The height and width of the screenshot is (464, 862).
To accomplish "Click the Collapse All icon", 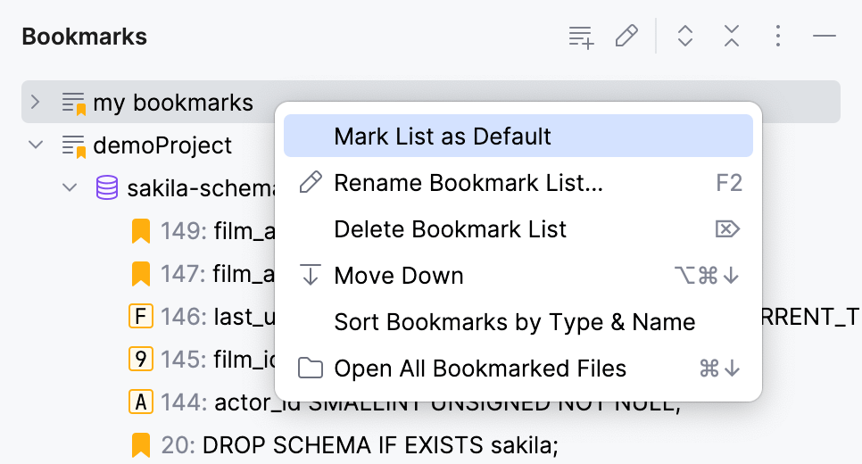I will [x=732, y=37].
